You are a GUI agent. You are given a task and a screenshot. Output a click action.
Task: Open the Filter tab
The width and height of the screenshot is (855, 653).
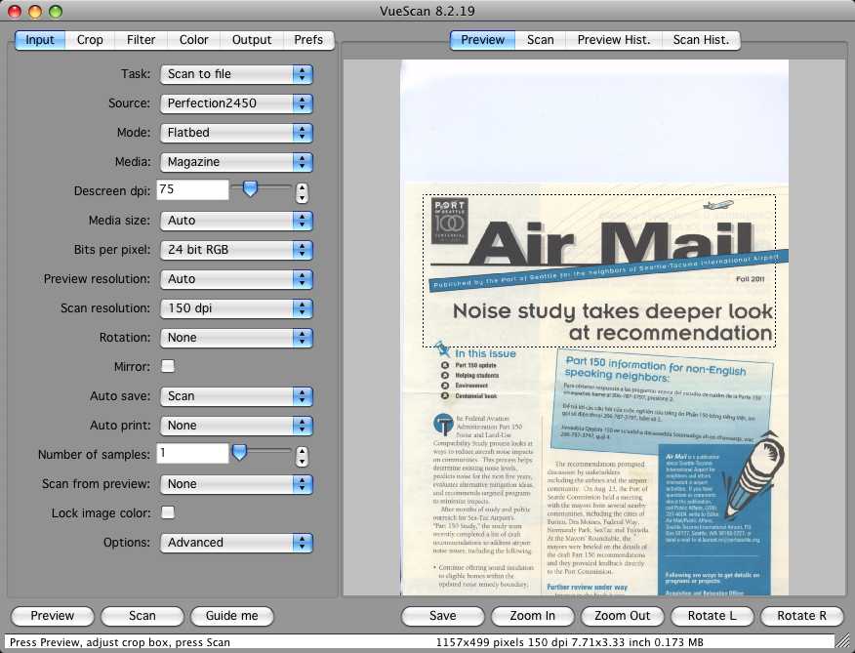tap(142, 40)
